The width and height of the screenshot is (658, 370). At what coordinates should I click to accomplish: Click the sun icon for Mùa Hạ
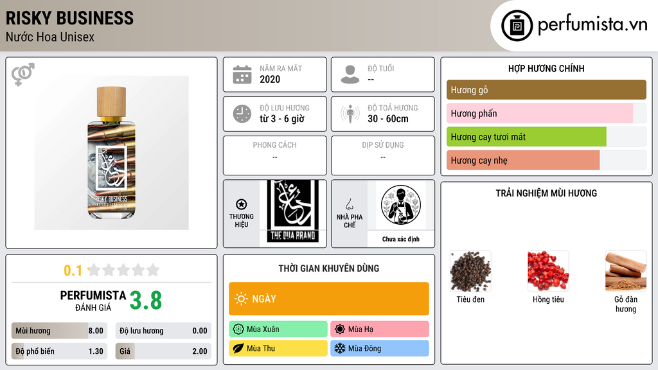[x=340, y=330]
